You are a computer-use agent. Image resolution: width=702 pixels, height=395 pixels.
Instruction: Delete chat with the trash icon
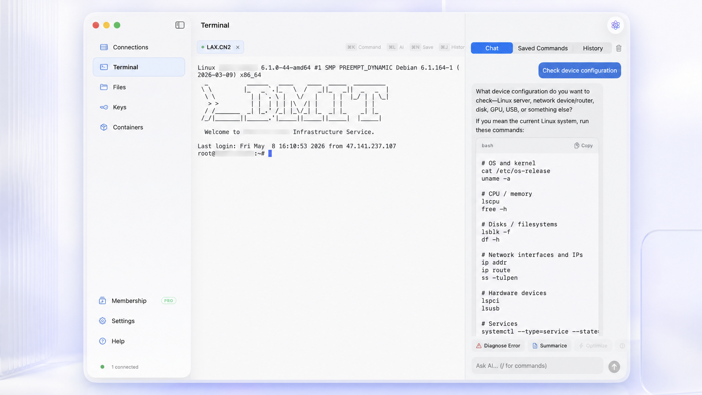[619, 48]
